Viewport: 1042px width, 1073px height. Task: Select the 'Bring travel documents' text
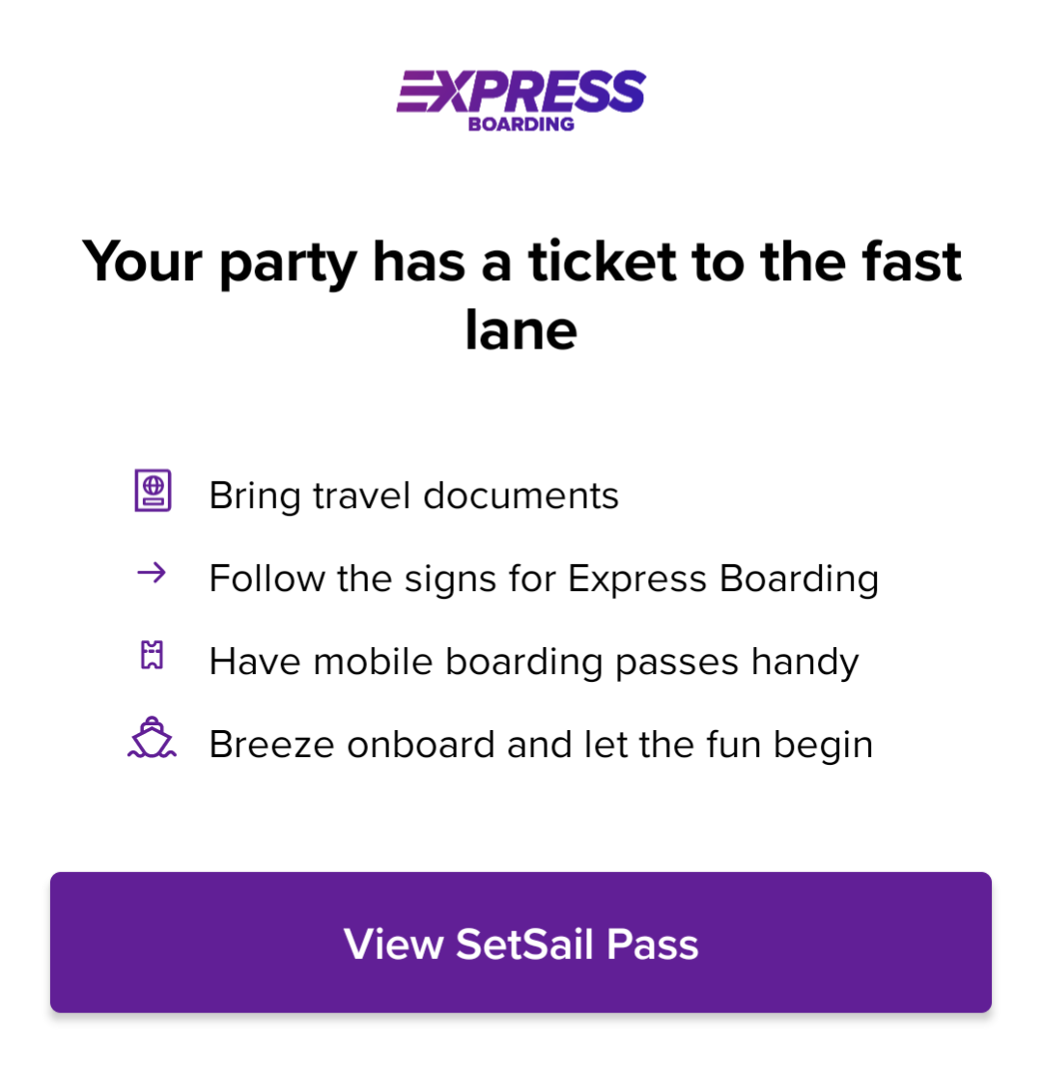pyautogui.click(x=414, y=495)
